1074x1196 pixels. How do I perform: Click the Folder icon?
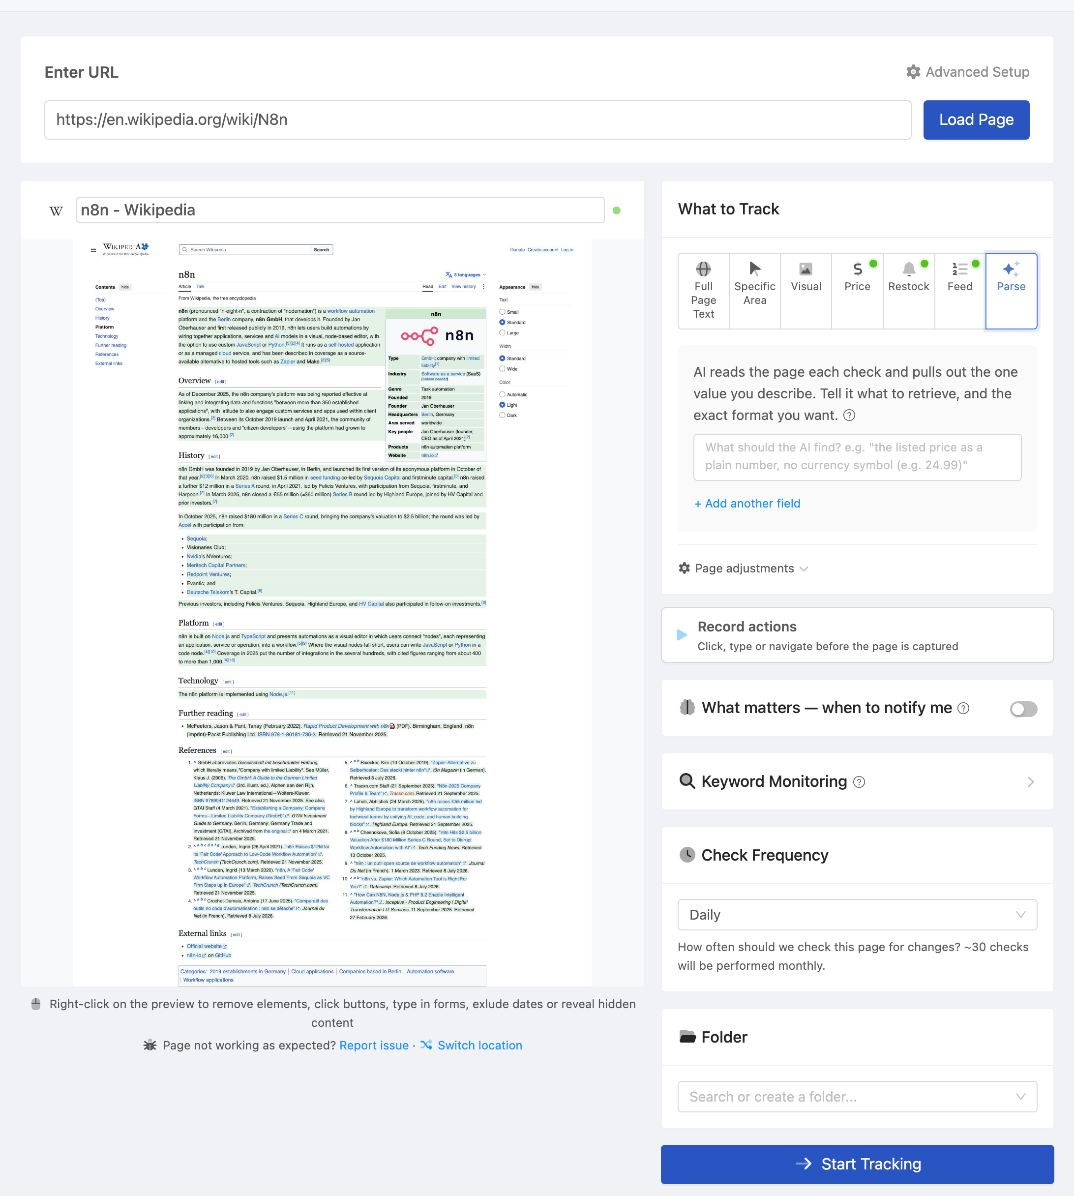(x=687, y=1037)
